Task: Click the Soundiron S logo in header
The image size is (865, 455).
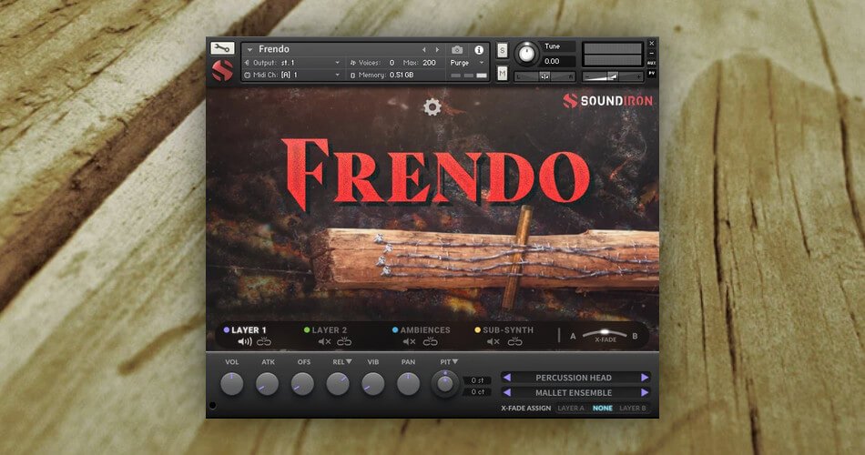Action: (x=222, y=71)
